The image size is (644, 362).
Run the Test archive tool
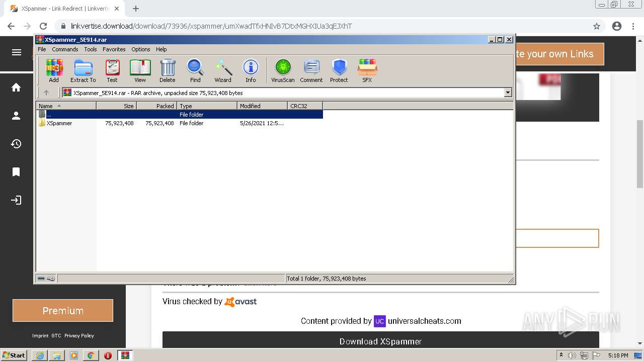[112, 70]
